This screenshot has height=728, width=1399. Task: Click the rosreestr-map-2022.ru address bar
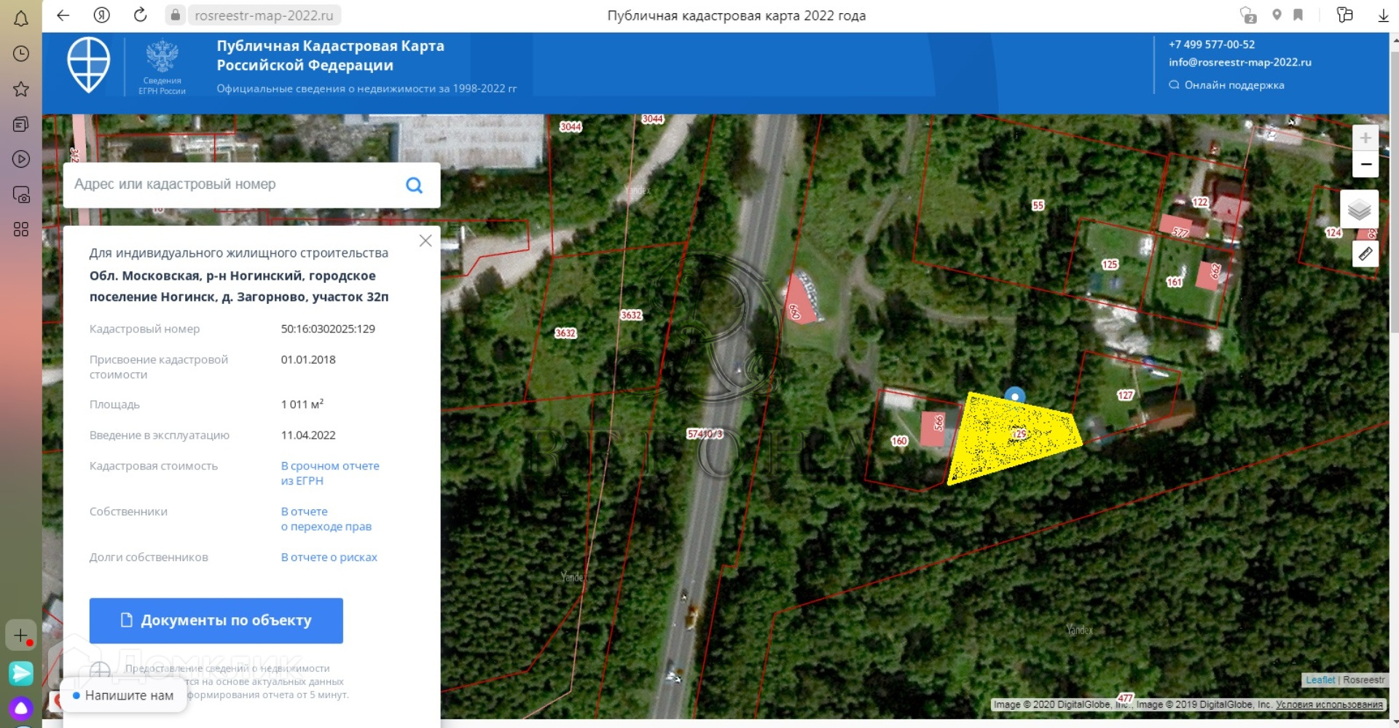point(264,15)
